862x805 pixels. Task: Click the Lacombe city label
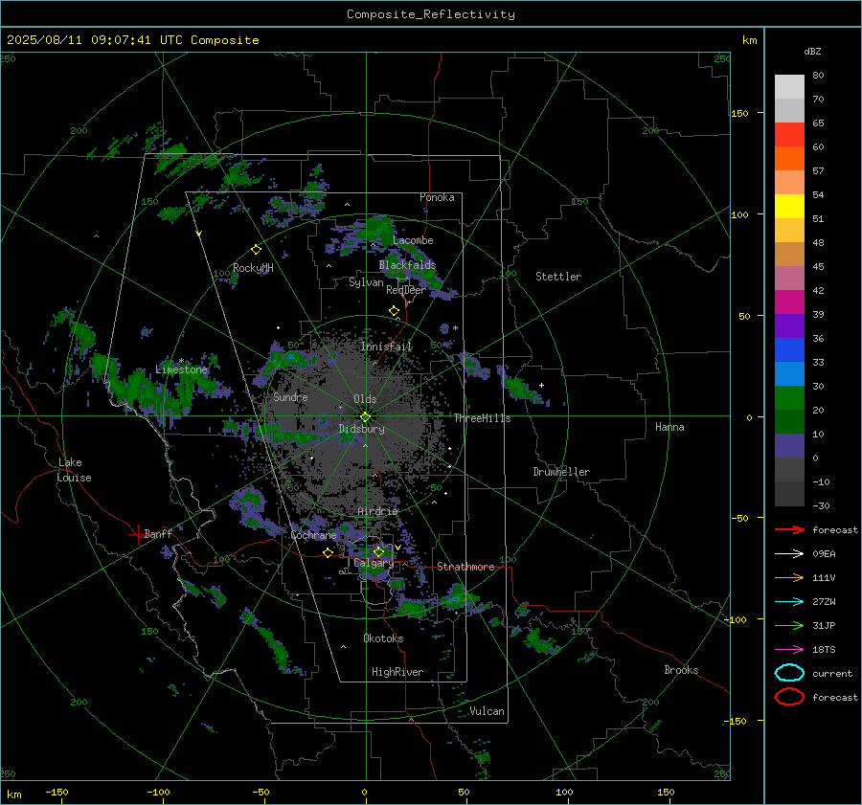(413, 240)
